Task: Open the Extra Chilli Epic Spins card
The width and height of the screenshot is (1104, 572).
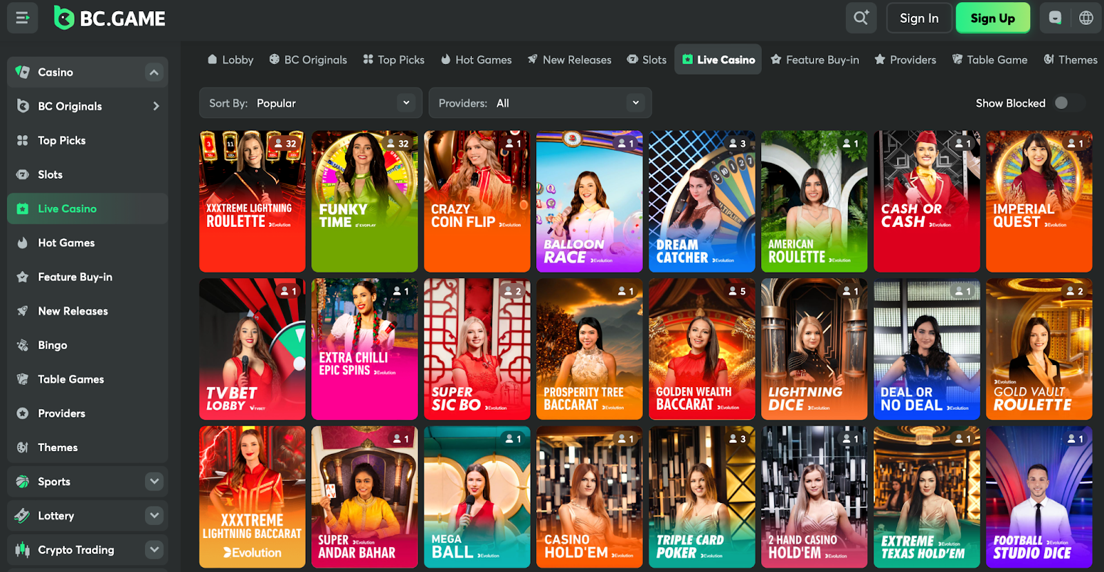Action: tap(364, 349)
